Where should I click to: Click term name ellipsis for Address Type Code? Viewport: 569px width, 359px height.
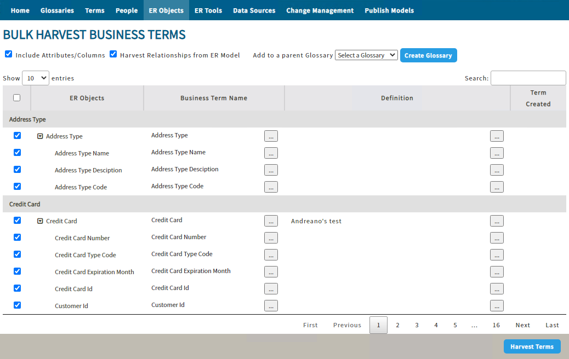[x=271, y=187]
